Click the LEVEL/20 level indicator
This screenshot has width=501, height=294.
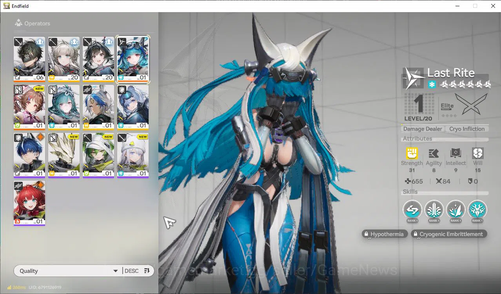pos(419,118)
